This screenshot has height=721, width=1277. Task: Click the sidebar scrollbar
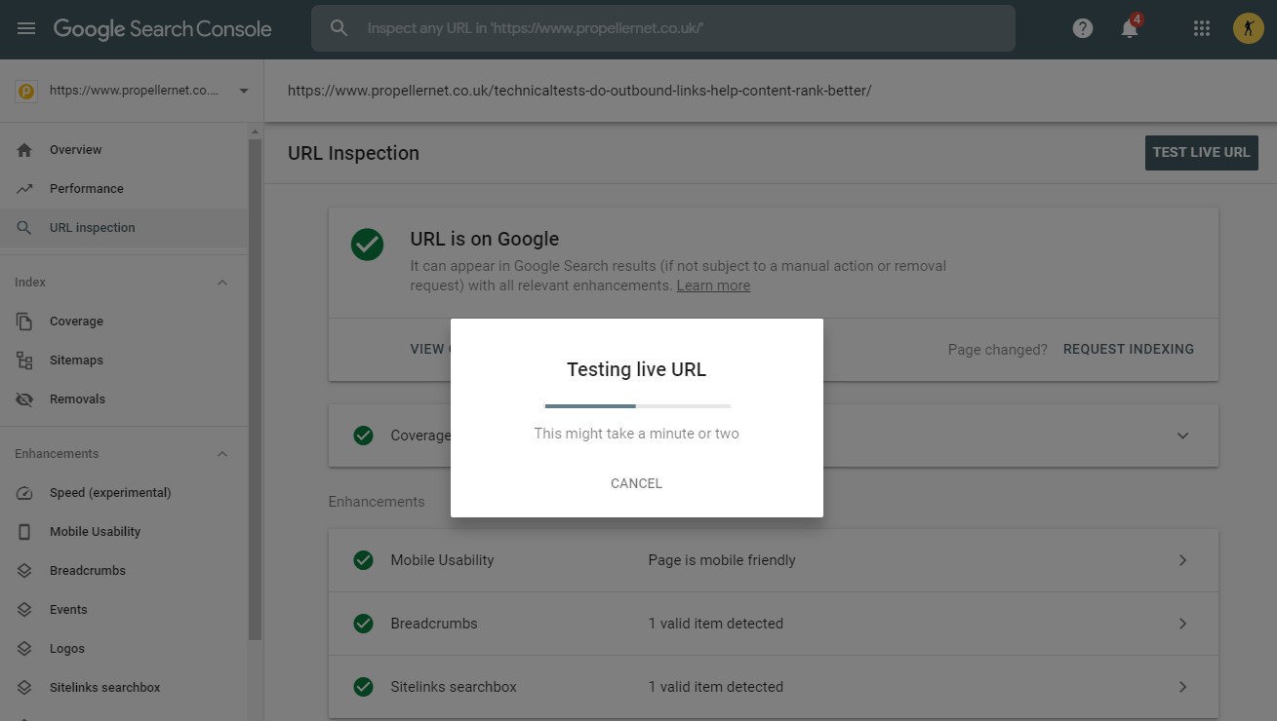pyautogui.click(x=255, y=390)
